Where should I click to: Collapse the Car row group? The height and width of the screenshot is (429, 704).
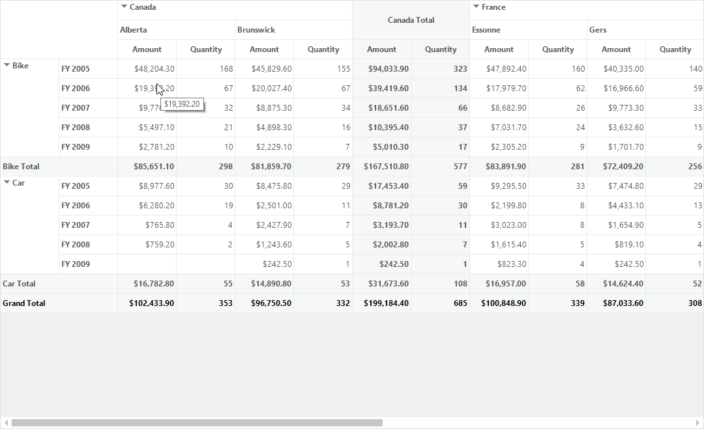point(7,182)
